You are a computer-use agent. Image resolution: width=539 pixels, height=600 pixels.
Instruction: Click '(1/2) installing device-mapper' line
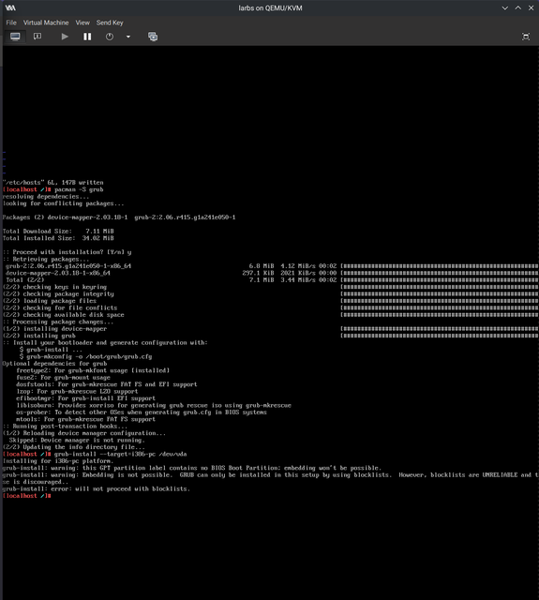click(54, 329)
